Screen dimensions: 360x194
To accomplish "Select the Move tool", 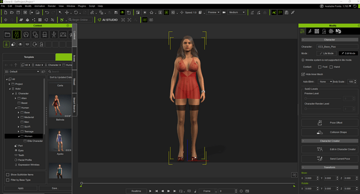I will click(67, 13).
